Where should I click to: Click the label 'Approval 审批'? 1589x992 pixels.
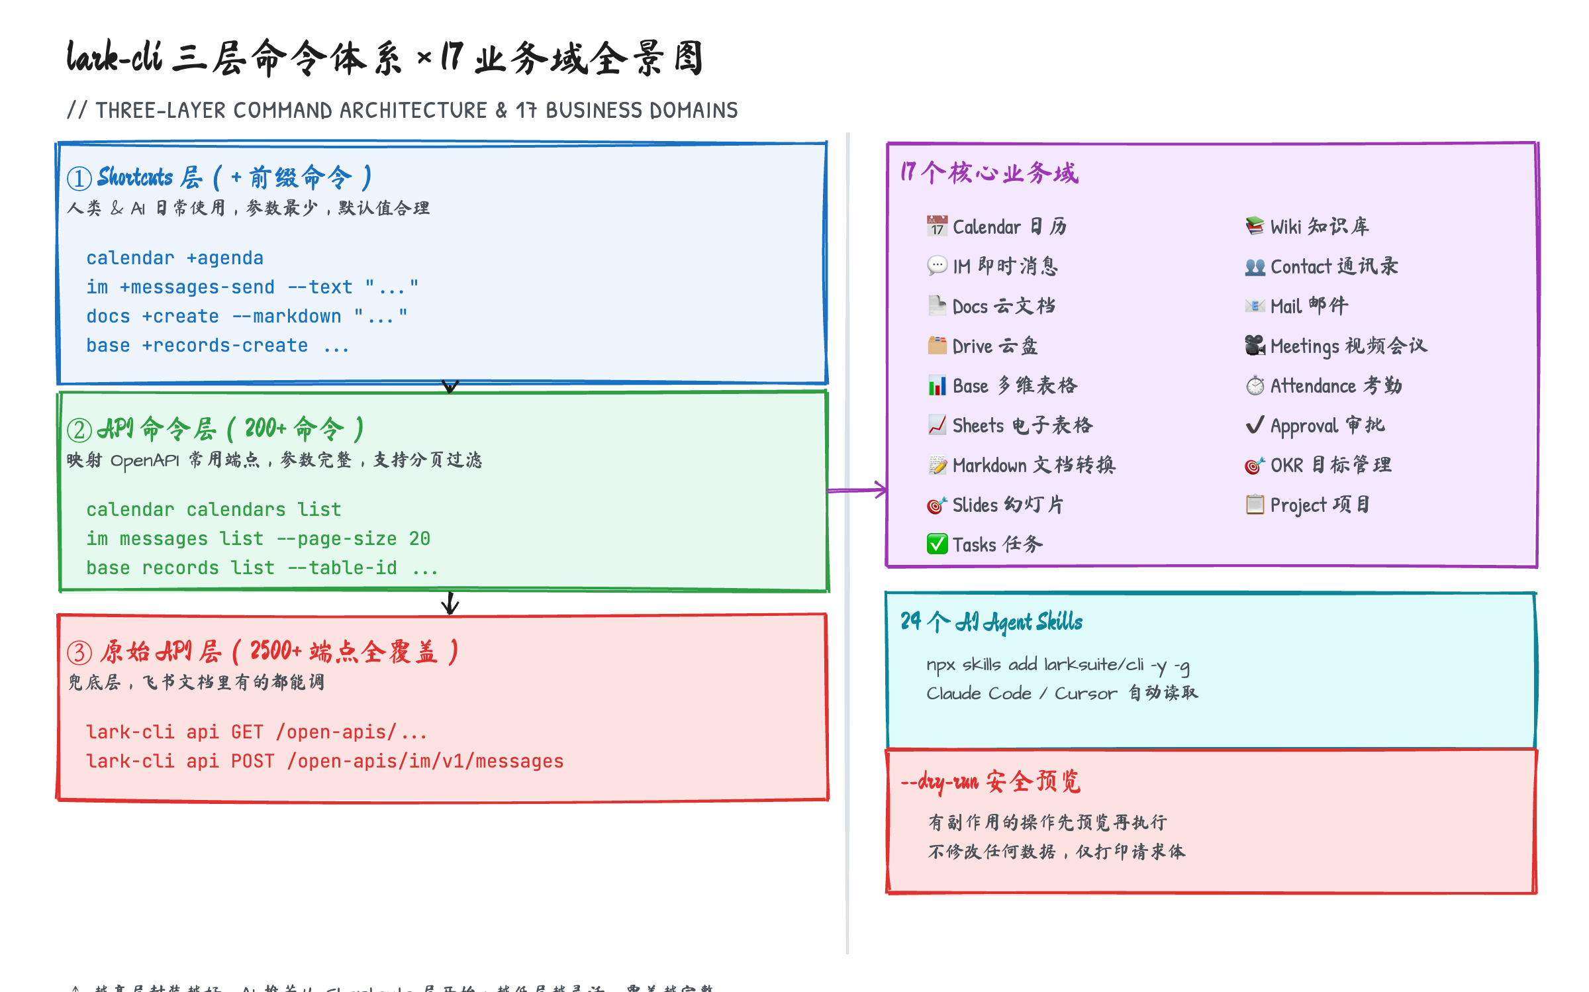coord(1327,426)
